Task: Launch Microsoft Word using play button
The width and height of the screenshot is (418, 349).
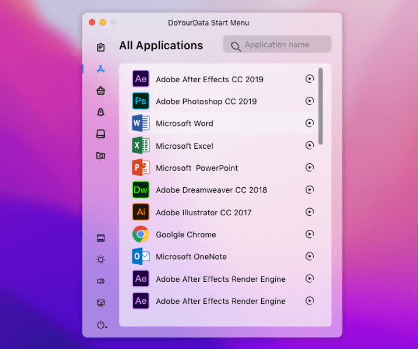Action: pyautogui.click(x=310, y=123)
